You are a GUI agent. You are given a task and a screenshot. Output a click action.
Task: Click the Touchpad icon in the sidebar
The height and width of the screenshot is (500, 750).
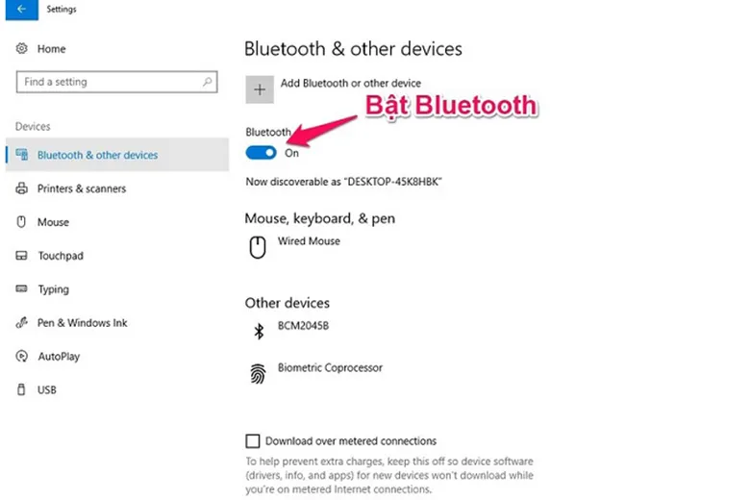[x=21, y=256]
